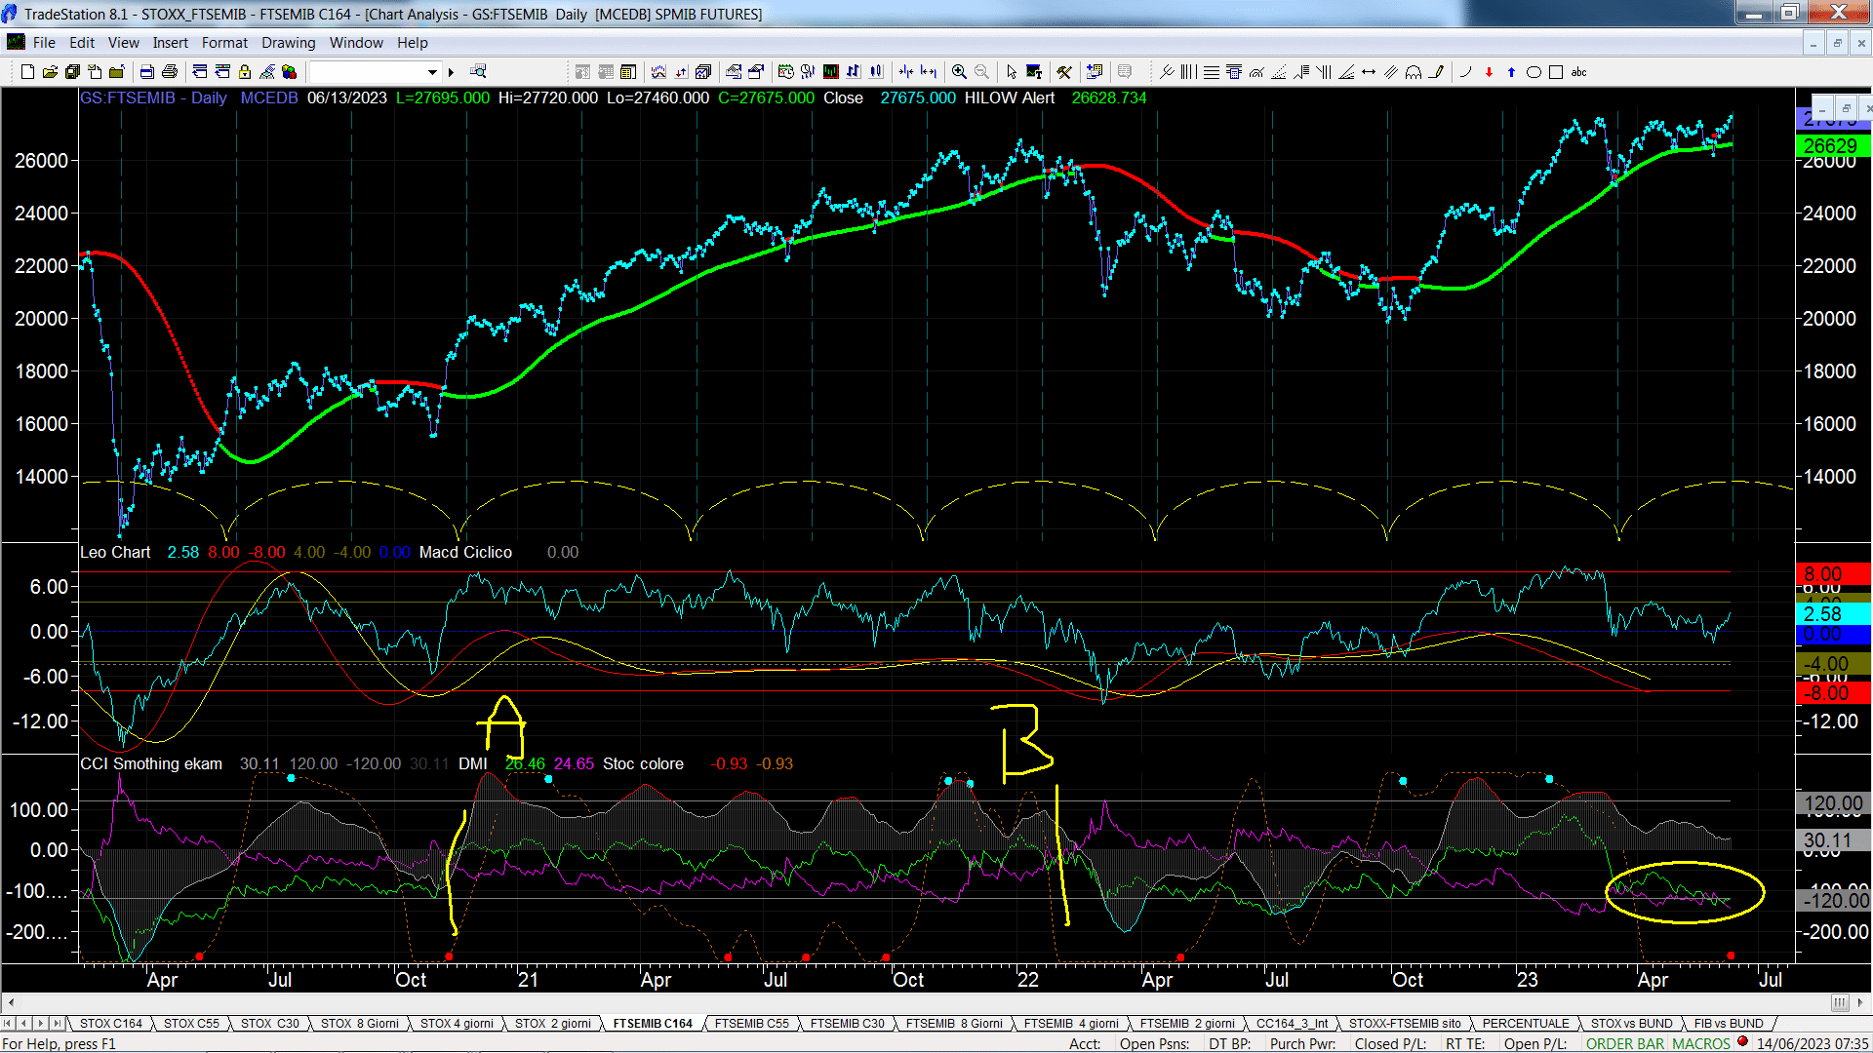Click the Zoom In magnifier icon
This screenshot has height=1053, width=1873.
click(959, 72)
